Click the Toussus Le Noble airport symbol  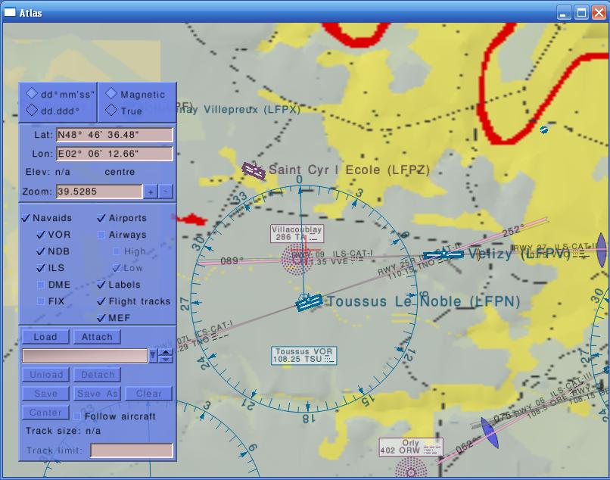click(x=309, y=303)
